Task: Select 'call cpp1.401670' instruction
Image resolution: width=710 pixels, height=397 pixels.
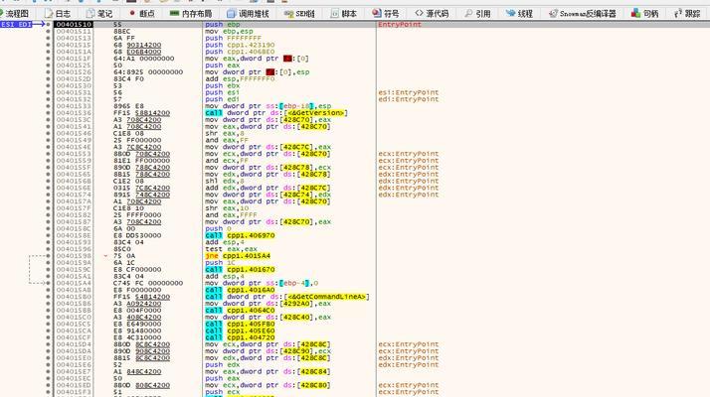Action: (x=240, y=269)
